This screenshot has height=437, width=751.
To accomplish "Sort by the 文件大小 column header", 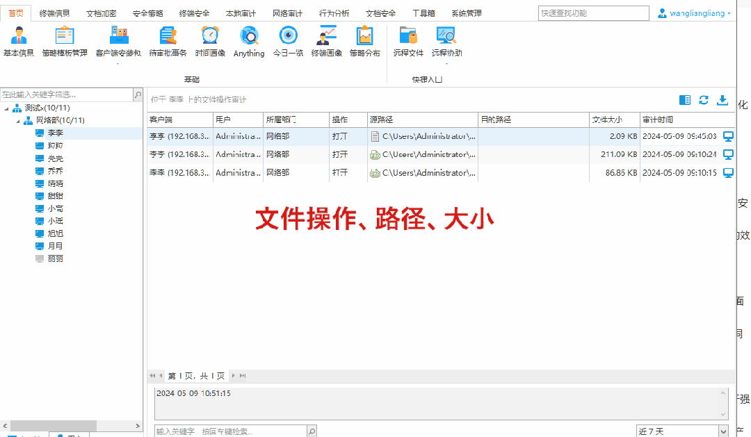I will (615, 119).
